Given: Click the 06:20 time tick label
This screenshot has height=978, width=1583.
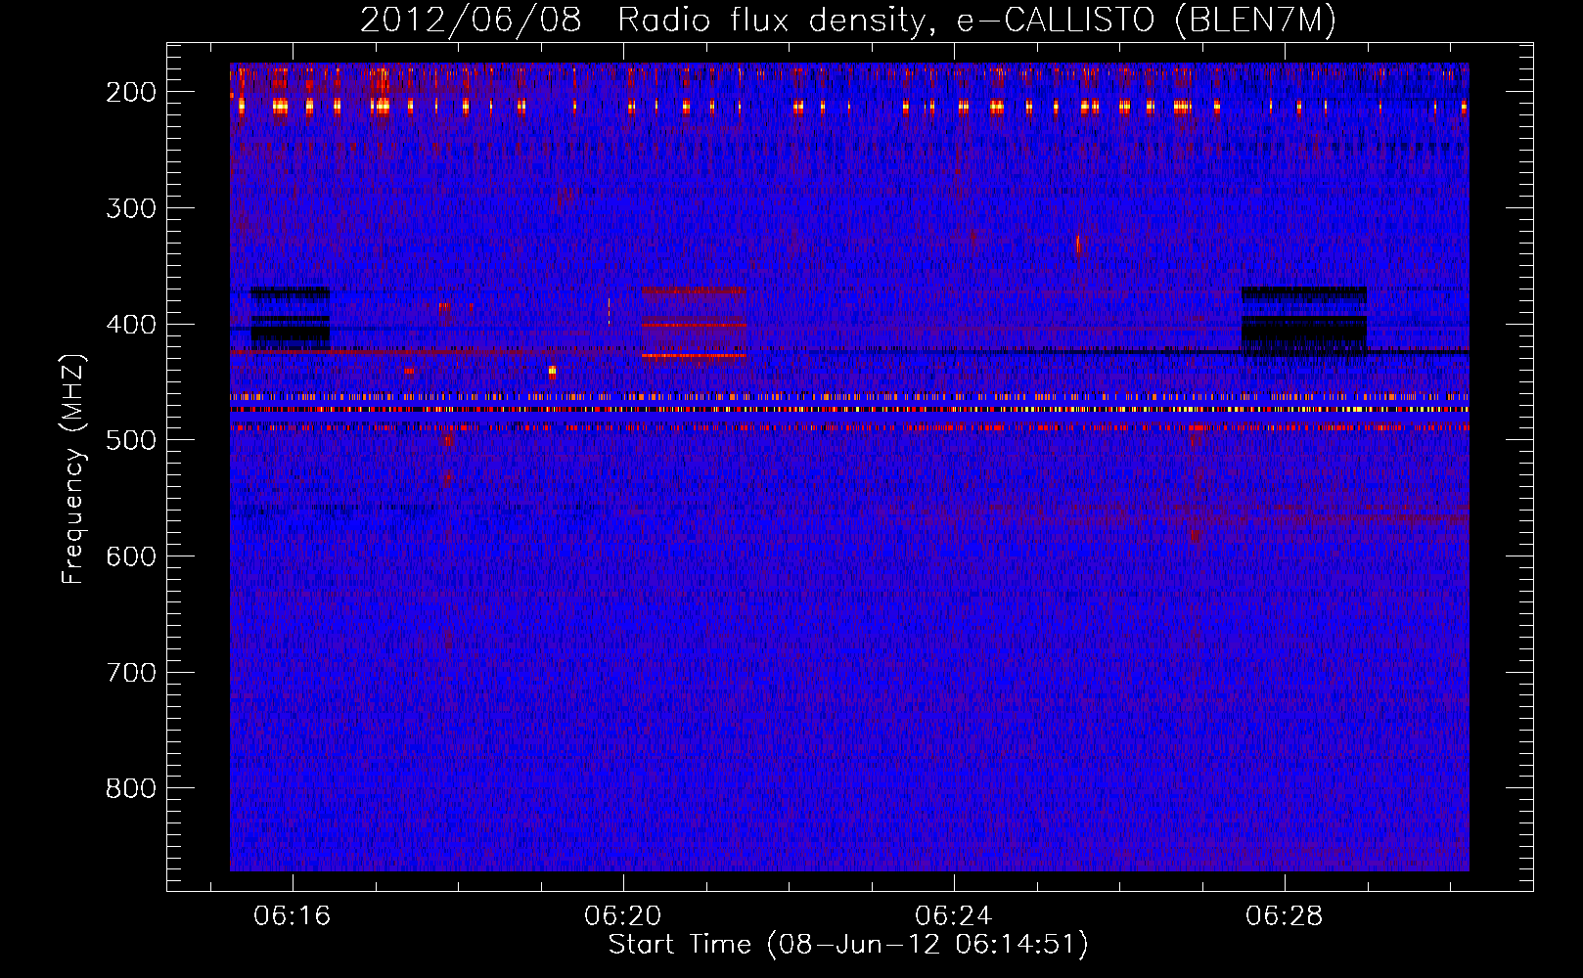Looking at the screenshot, I should [x=623, y=916].
